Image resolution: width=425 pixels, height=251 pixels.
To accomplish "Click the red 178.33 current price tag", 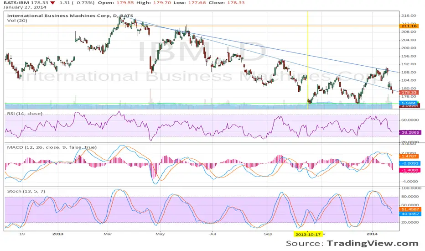I will coord(410,93).
